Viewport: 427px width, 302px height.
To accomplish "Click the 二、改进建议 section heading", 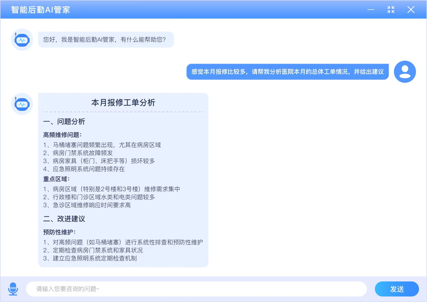I will coord(64,219).
